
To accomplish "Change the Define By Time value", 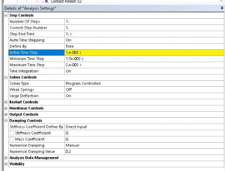I will click(144, 46).
